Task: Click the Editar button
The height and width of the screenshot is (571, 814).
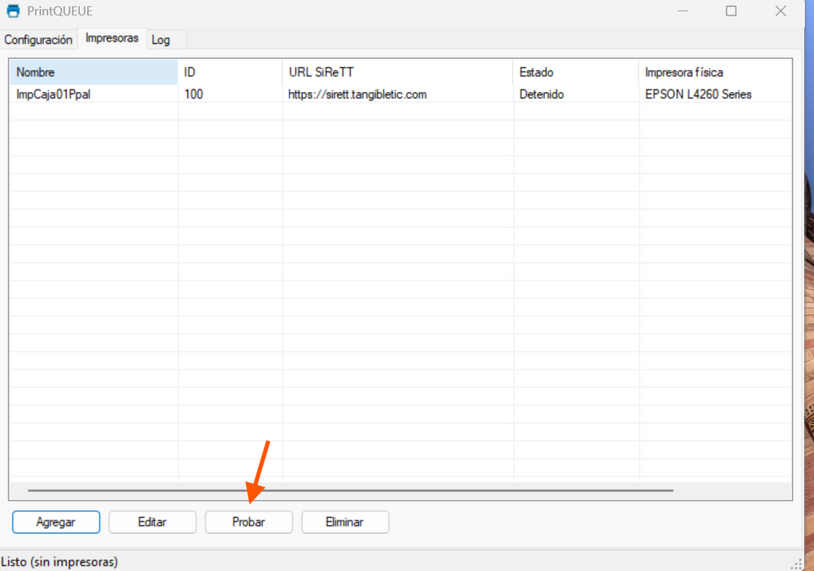Action: (x=152, y=521)
